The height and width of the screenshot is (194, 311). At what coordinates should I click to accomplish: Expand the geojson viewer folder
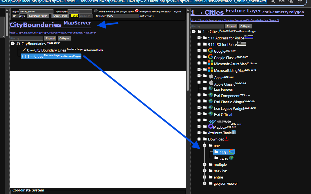(205, 183)
